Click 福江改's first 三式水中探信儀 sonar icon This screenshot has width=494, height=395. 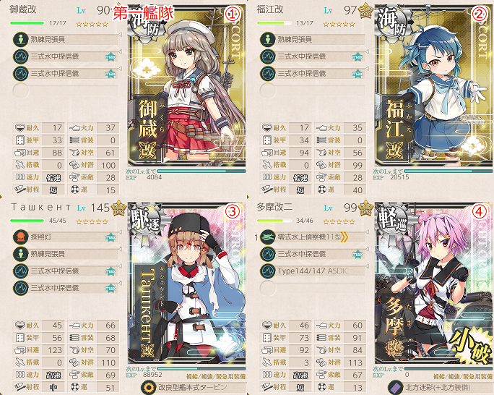268,56
